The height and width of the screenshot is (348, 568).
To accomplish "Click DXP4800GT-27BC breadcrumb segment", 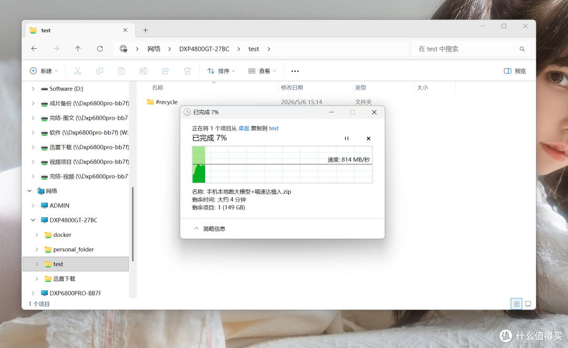I will (204, 49).
